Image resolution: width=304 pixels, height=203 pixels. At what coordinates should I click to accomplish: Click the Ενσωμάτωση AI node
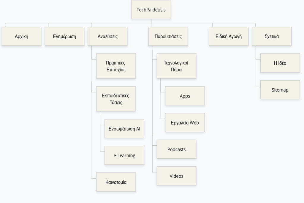click(x=124, y=129)
